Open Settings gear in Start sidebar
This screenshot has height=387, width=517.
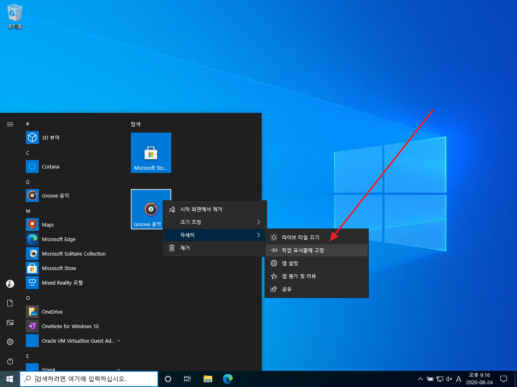[10, 342]
